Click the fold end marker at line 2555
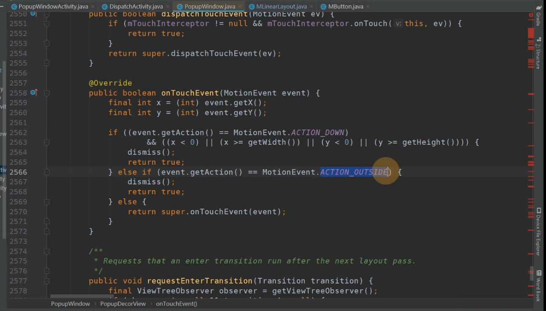 (x=47, y=63)
